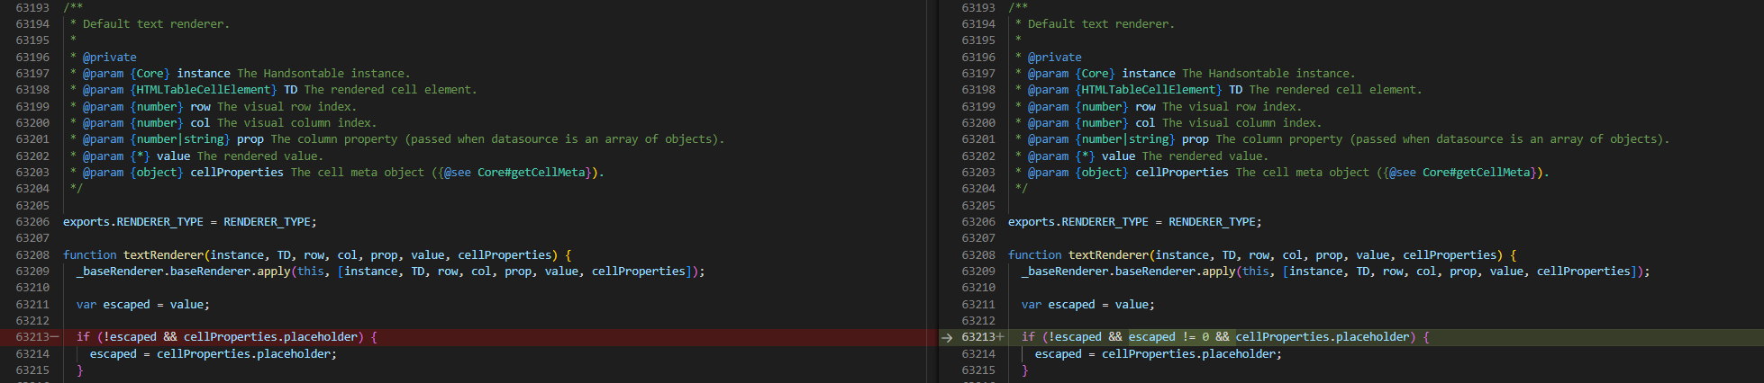Click 'escaped = cellProperties.placeholder;' in left pane

213,354
